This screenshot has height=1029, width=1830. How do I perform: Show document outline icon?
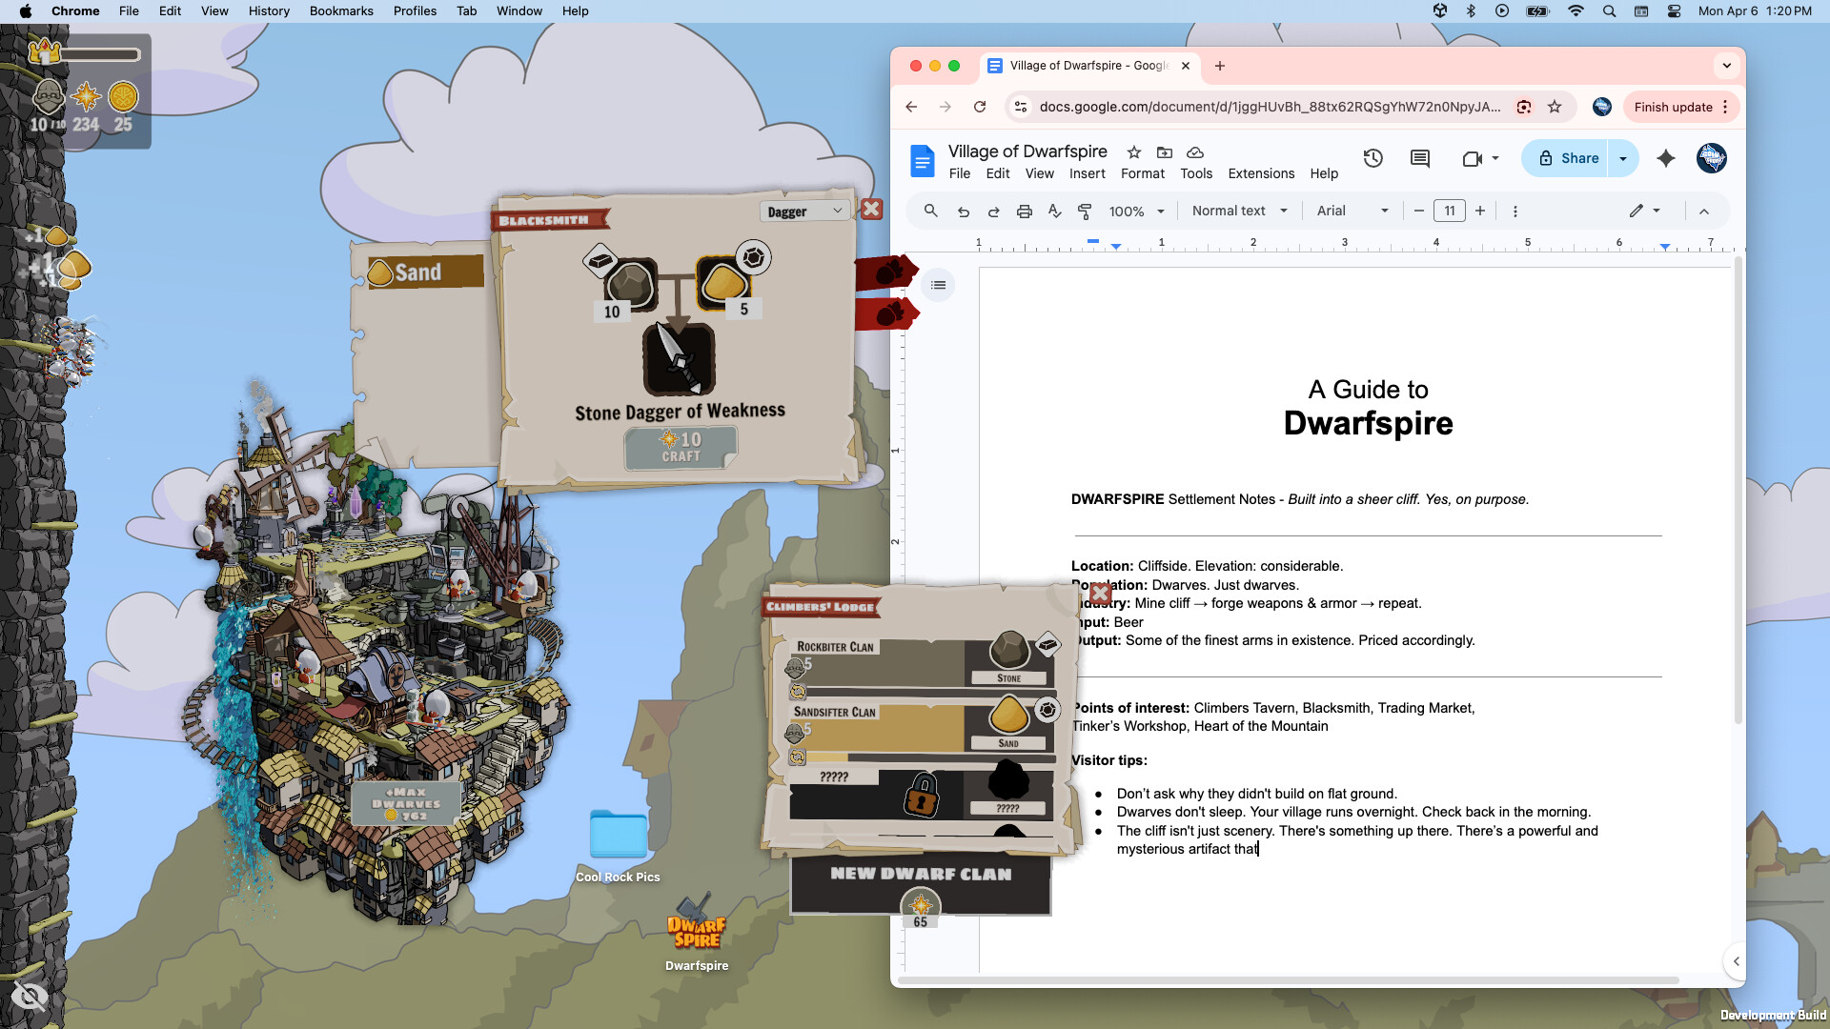(x=938, y=285)
